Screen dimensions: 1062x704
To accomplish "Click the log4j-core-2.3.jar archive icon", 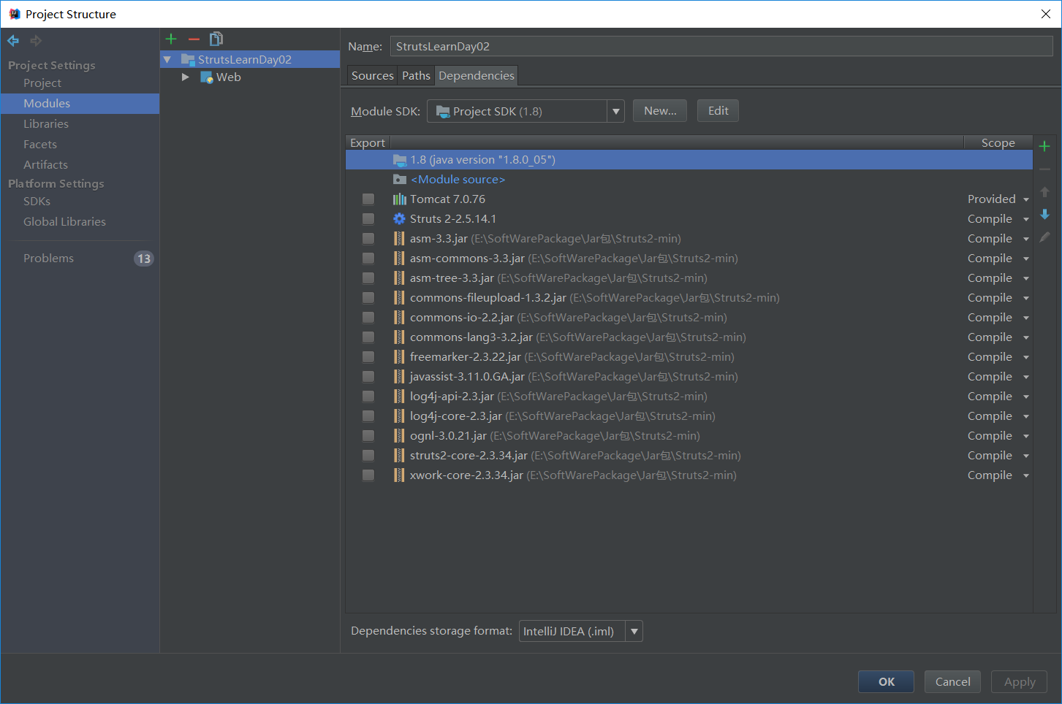I will tap(399, 416).
